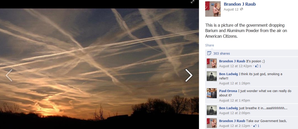The width and height of the screenshot is (298, 129).
Task: Click the fullscreen expand icon above photo
Action: click(x=192, y=2)
